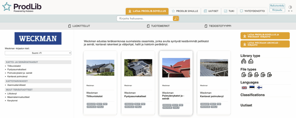Focus the Kirjoita hakusana search field
Viewport: 296px width, 118px height.
[x=145, y=18]
